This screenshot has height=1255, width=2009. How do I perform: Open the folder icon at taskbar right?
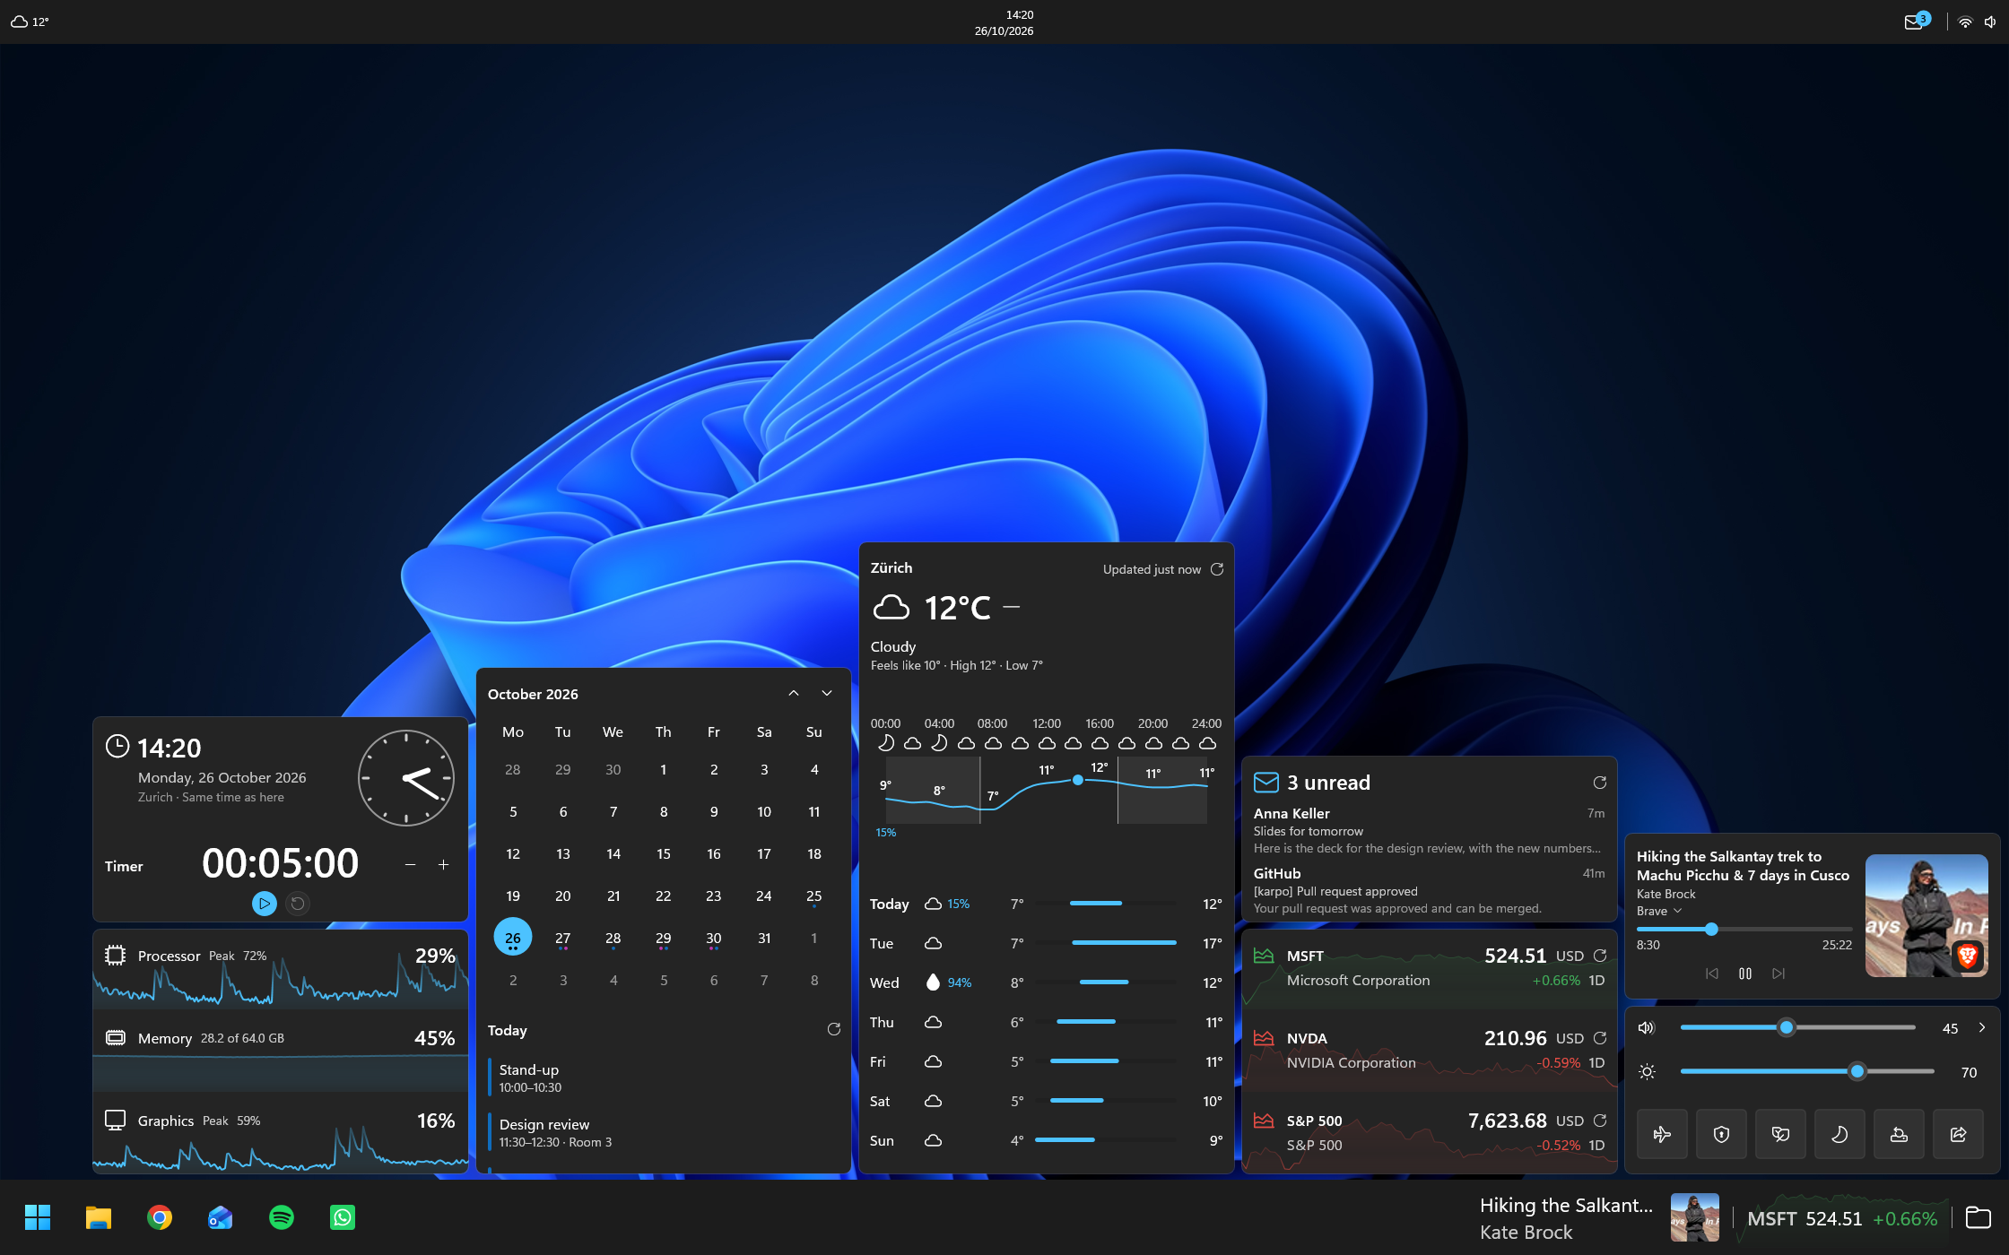1978,1217
